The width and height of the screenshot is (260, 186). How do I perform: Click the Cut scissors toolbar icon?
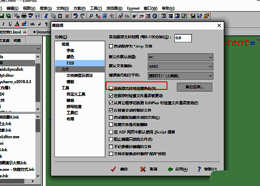(x=47, y=16)
